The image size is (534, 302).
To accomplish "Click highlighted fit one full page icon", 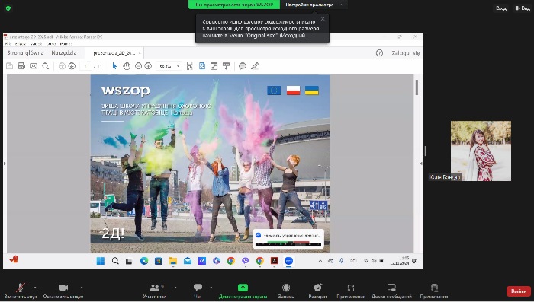I will tap(202, 66).
